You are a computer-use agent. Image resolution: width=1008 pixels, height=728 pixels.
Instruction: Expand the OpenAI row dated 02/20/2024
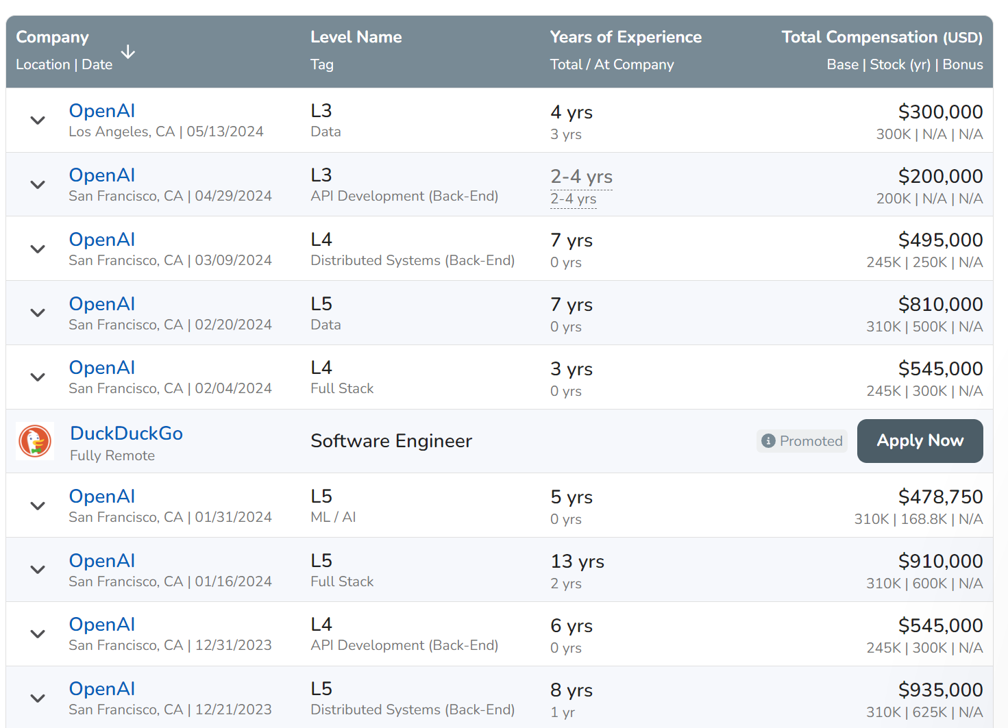point(38,312)
